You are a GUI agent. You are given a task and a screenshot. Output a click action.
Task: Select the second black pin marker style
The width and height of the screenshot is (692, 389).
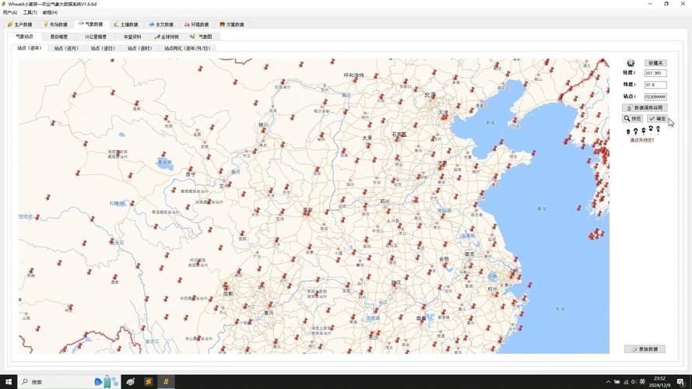pyautogui.click(x=635, y=131)
